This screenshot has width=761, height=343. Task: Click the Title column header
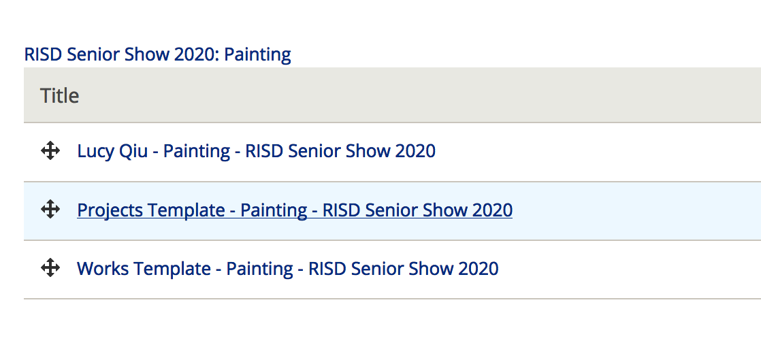pos(59,95)
